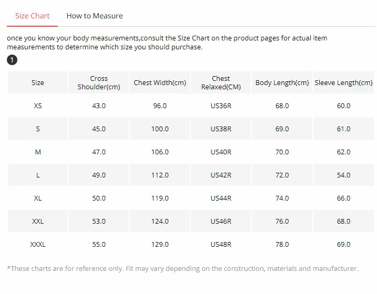The height and width of the screenshot is (294, 377).
Task: Click the Chest Width(cm) column header
Action: click(160, 83)
